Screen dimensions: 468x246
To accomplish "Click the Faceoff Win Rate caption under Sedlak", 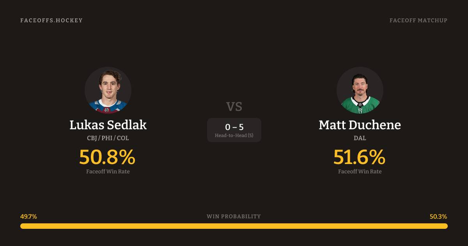I will pos(108,171).
